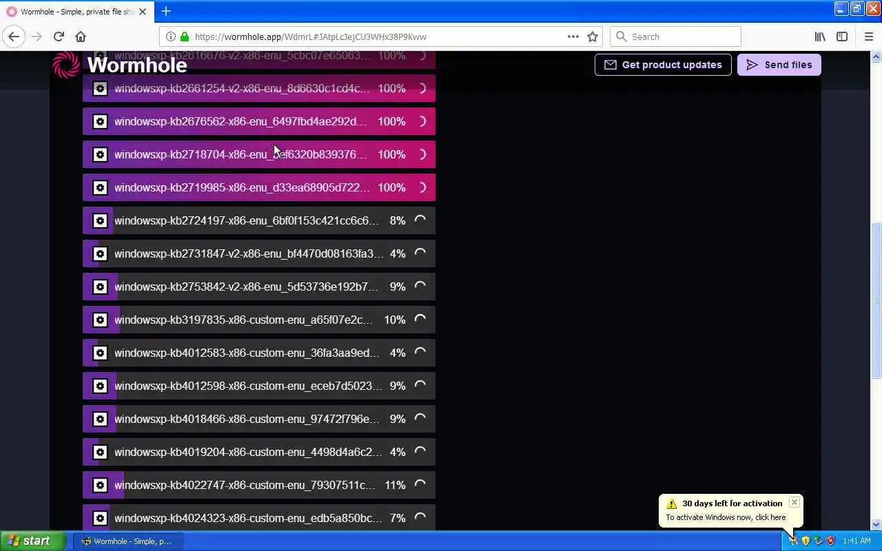The width and height of the screenshot is (882, 551).
Task: Click the Send files button
Action: 779,65
